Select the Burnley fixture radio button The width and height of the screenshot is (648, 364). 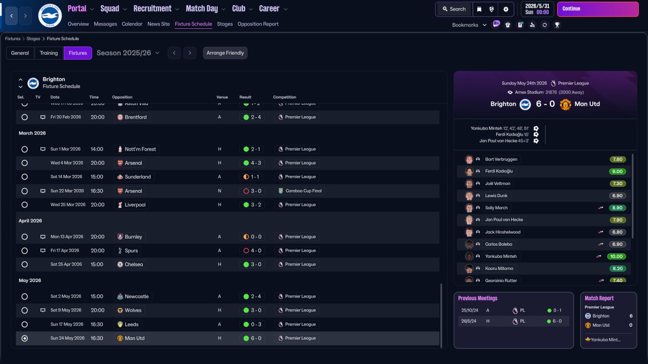(x=24, y=237)
